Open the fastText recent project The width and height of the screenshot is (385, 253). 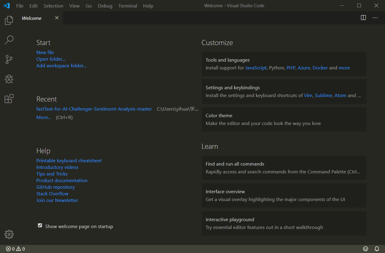94,109
